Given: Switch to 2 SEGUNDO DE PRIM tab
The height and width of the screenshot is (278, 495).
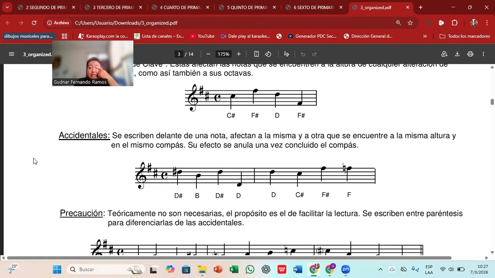Looking at the screenshot, I should (46, 7).
